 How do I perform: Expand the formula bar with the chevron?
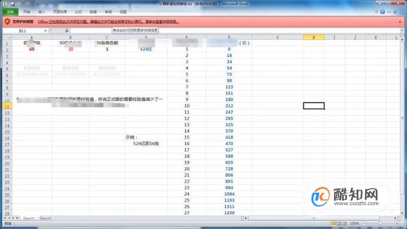coord(402,30)
